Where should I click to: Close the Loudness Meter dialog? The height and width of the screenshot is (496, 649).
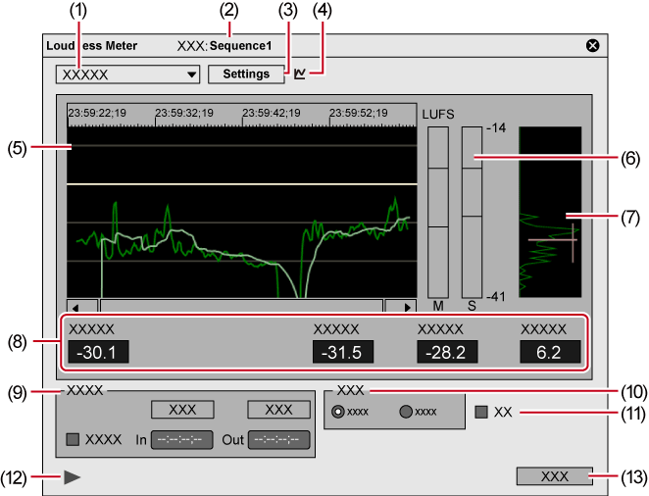click(x=592, y=45)
